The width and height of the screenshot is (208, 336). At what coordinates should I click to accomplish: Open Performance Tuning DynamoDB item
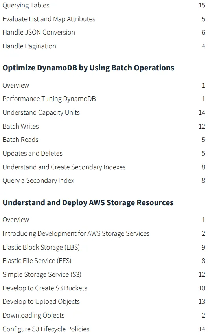pos(49,99)
